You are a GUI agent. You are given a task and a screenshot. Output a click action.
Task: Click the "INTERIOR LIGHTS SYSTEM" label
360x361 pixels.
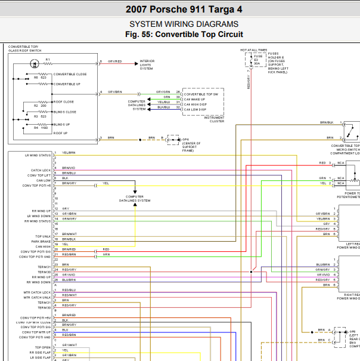[x=147, y=64]
